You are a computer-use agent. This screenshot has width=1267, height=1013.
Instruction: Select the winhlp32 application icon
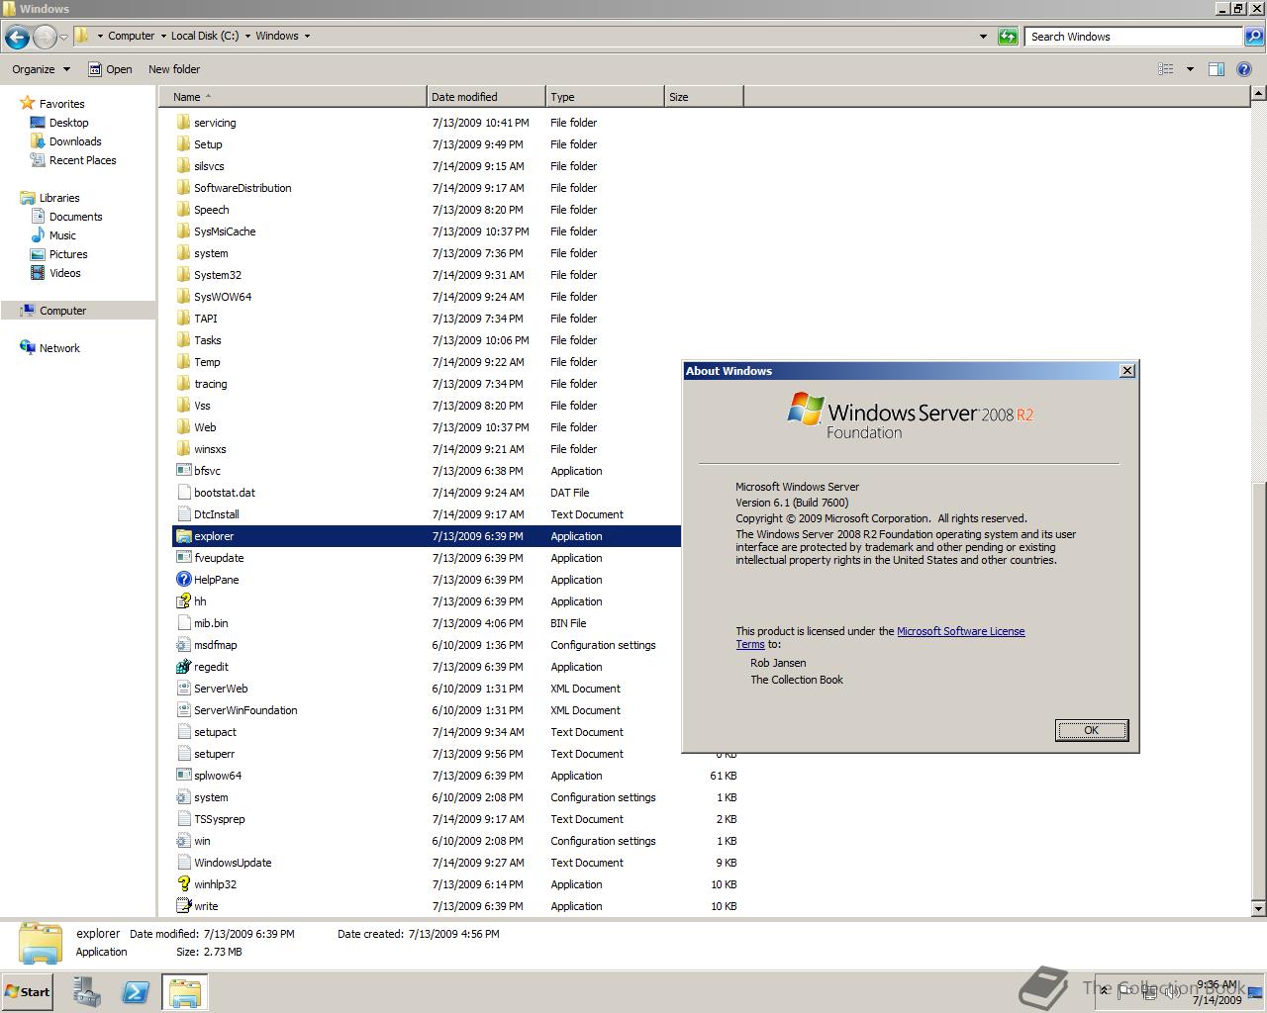[x=183, y=884]
